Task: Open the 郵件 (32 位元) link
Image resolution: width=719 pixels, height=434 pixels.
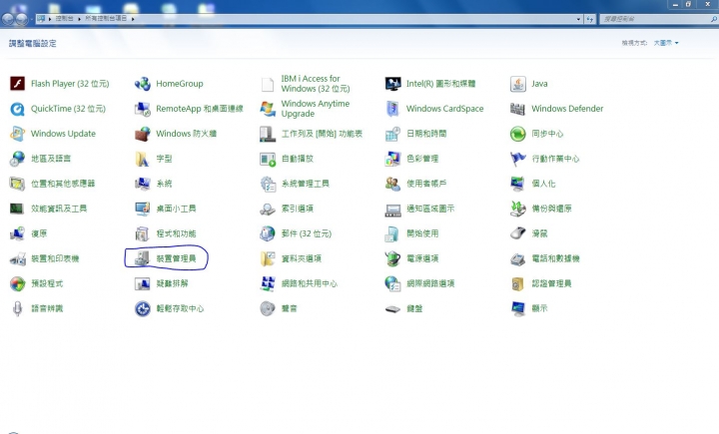Action: point(307,233)
